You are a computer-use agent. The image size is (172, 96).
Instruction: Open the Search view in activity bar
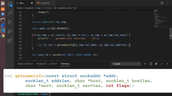(x=10, y=13)
